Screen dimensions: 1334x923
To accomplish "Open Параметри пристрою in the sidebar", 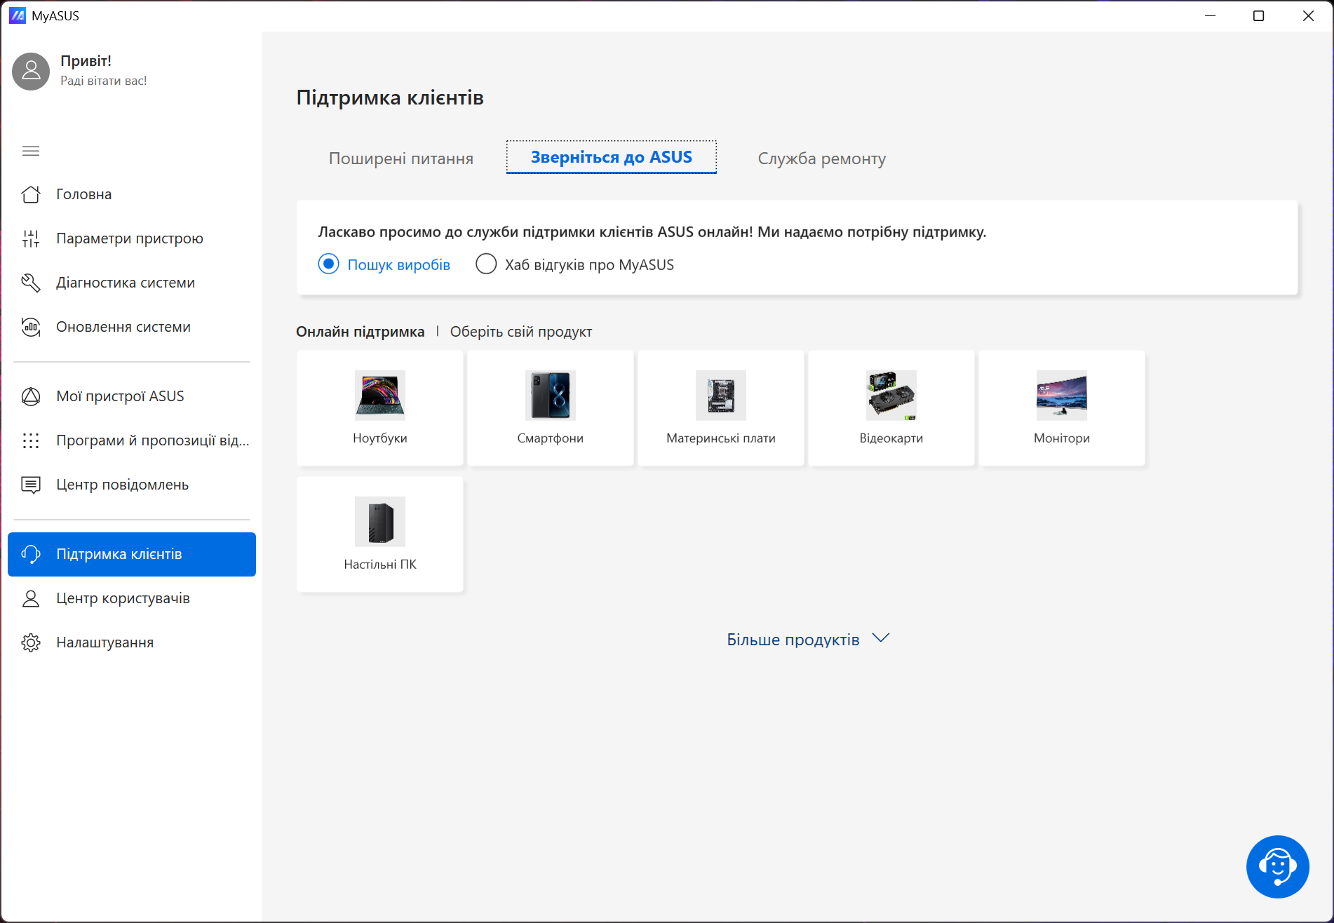I will [132, 238].
